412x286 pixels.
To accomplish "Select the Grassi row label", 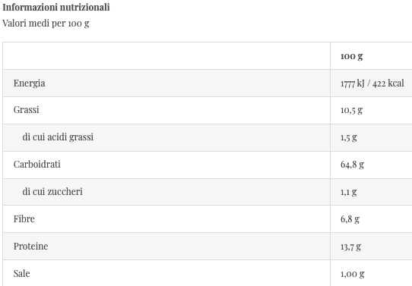I will tap(27, 110).
